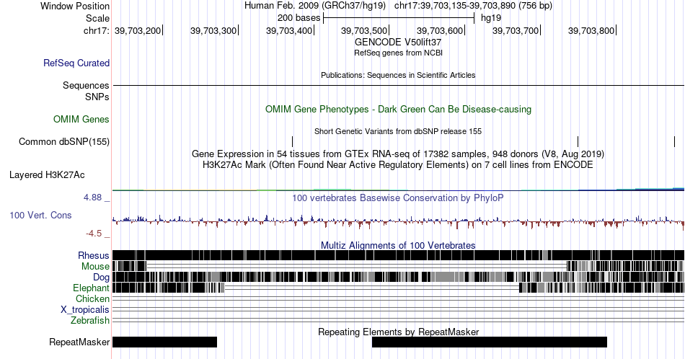This screenshot has width=685, height=359.
Task: Click the Mouse alignment row label
Action: tap(95, 267)
